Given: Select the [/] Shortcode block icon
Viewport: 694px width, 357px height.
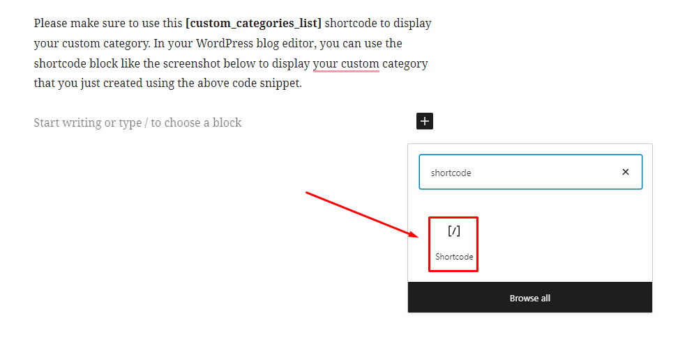Looking at the screenshot, I should coord(453,230).
